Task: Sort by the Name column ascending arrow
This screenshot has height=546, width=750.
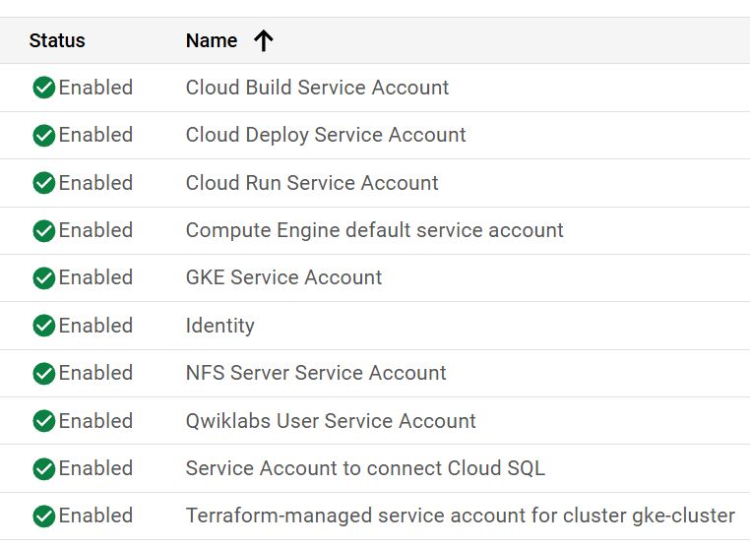Action: pos(264,40)
